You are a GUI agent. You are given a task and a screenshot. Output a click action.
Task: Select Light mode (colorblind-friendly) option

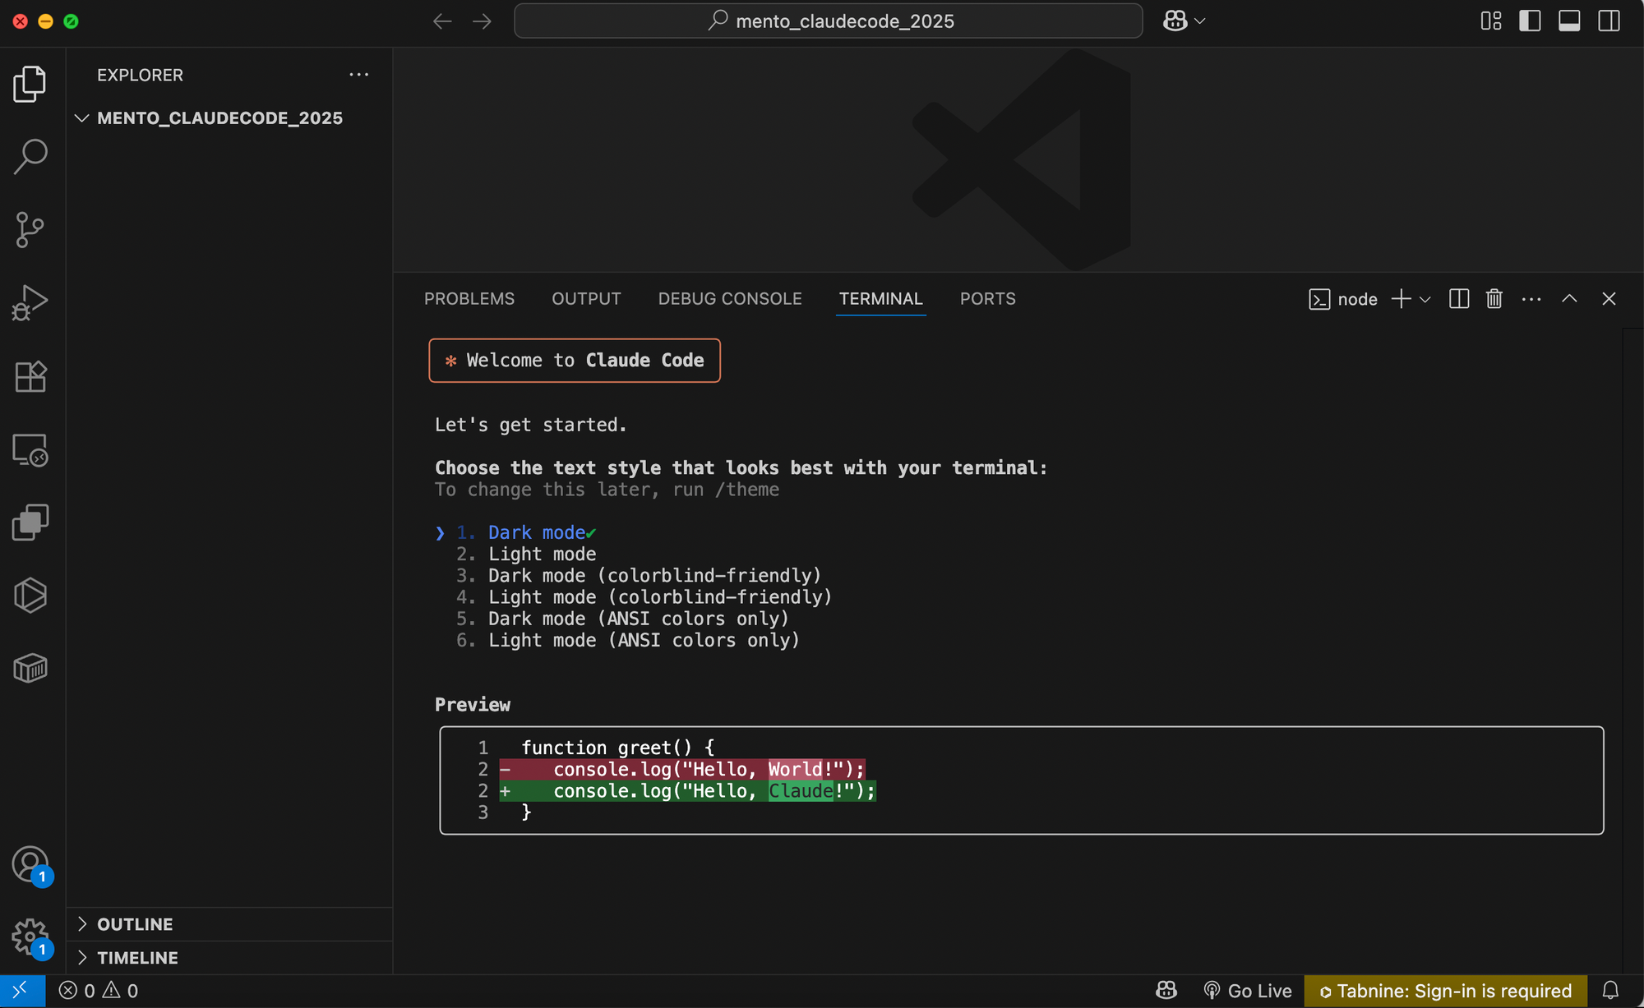tap(644, 597)
